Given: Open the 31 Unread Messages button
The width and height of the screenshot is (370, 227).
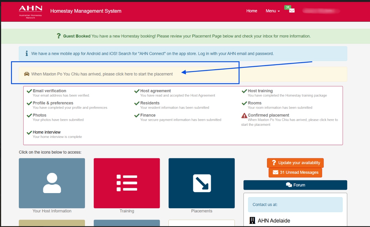Looking at the screenshot, I should coord(295,172).
